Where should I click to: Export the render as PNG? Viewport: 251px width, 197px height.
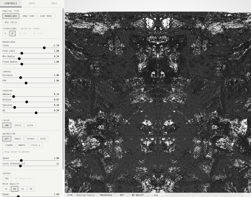click(x=7, y=178)
